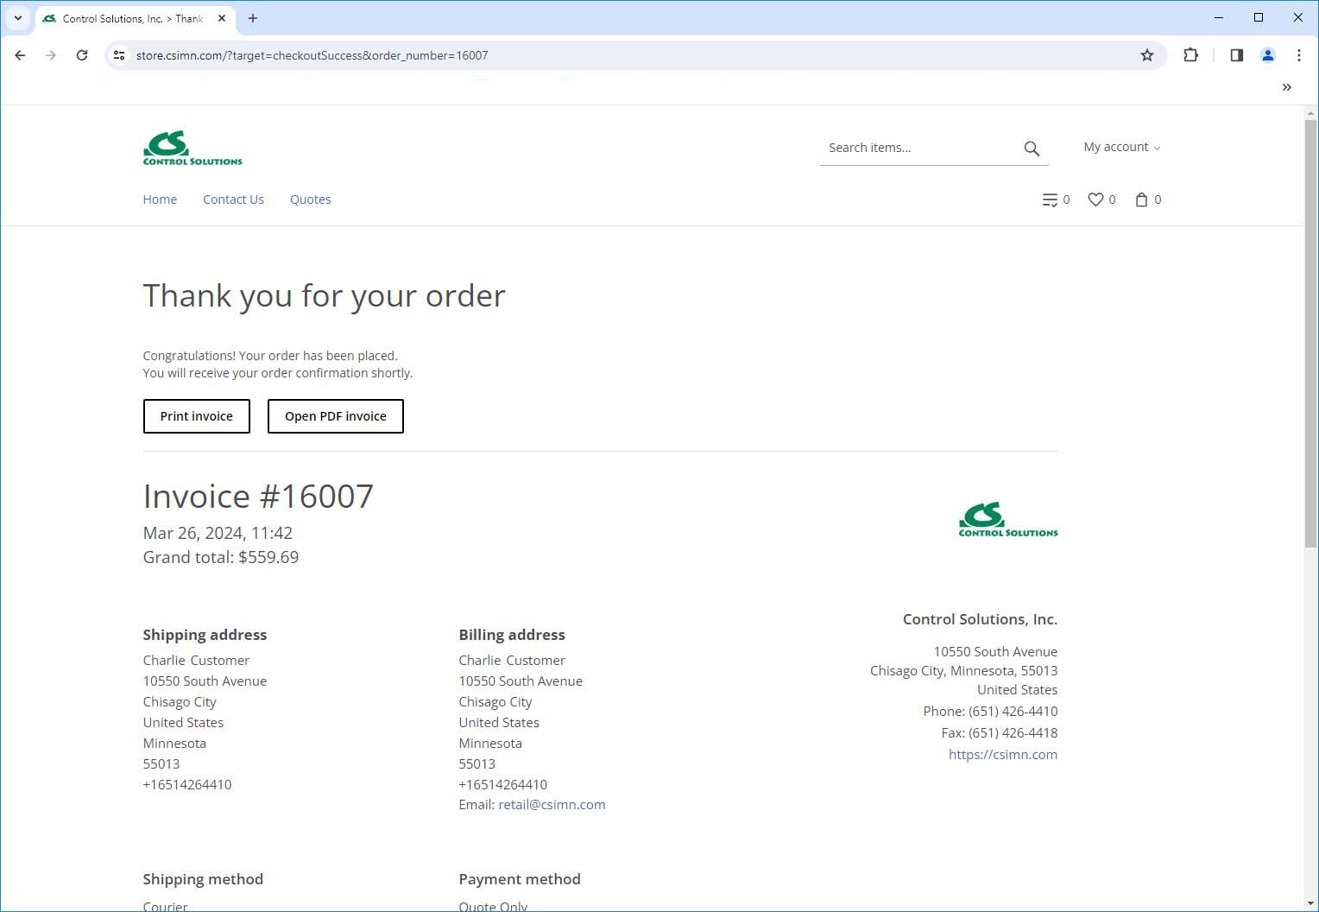Image resolution: width=1319 pixels, height=912 pixels.
Task: Expand the tab search dropdown arrow
Action: point(17,18)
